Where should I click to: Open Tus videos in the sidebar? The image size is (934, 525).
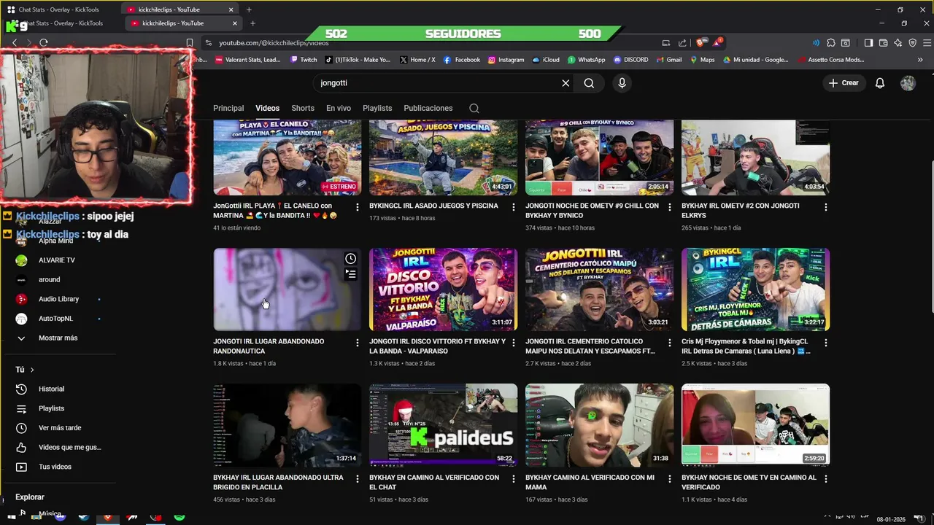(58, 467)
